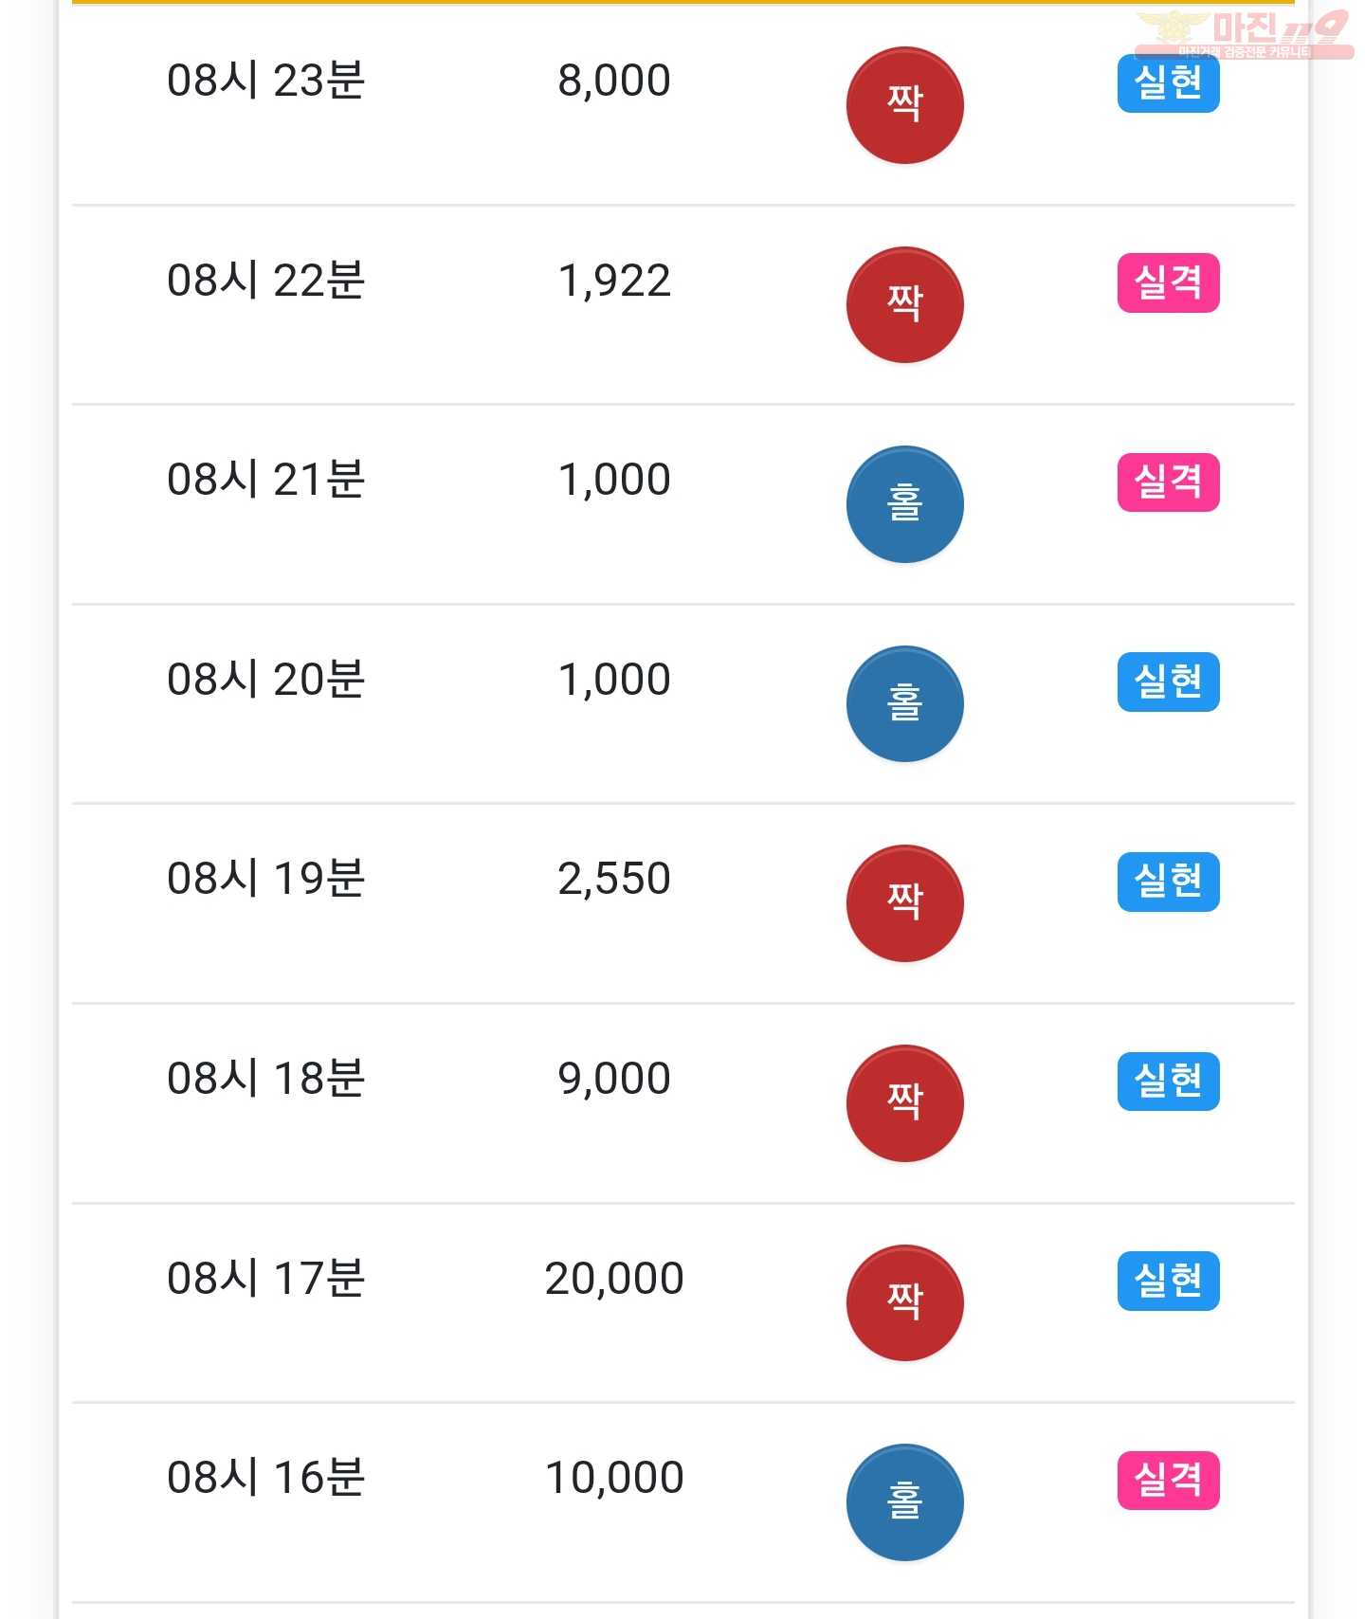Select the pink 실격 badge at 08시 21분
Viewport: 1365px width, 1619px height.
[1168, 482]
